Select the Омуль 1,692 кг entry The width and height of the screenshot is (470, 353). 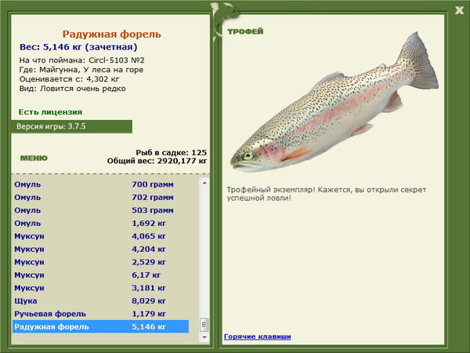(101, 223)
